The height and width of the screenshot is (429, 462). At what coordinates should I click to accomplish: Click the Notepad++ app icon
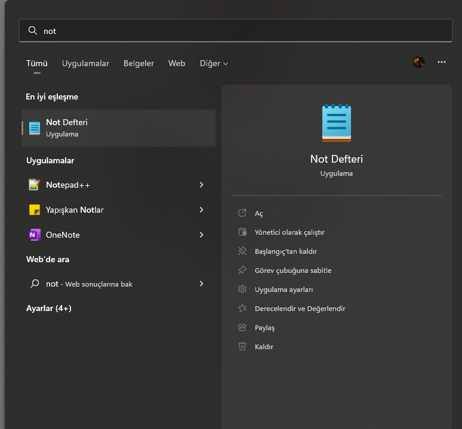point(34,185)
